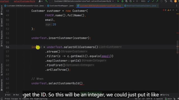Open Structure tool window sidebar
This screenshot has height=100, width=179.
point(2,69)
